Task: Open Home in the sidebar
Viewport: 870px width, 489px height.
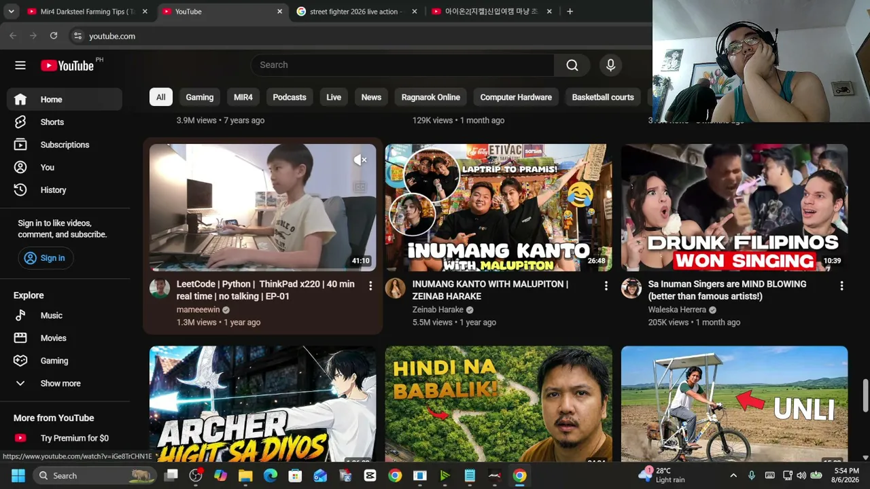Action: point(65,99)
